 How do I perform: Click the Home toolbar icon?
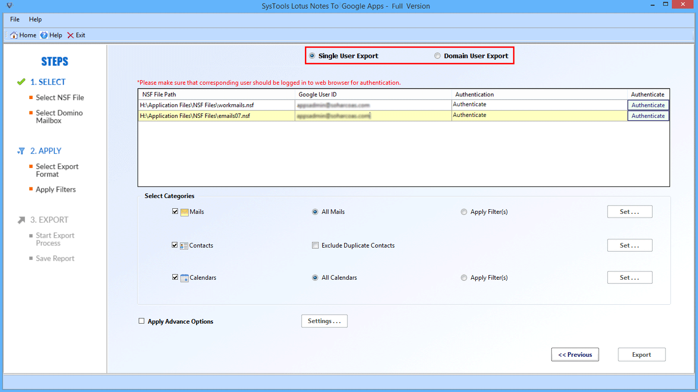tap(14, 35)
